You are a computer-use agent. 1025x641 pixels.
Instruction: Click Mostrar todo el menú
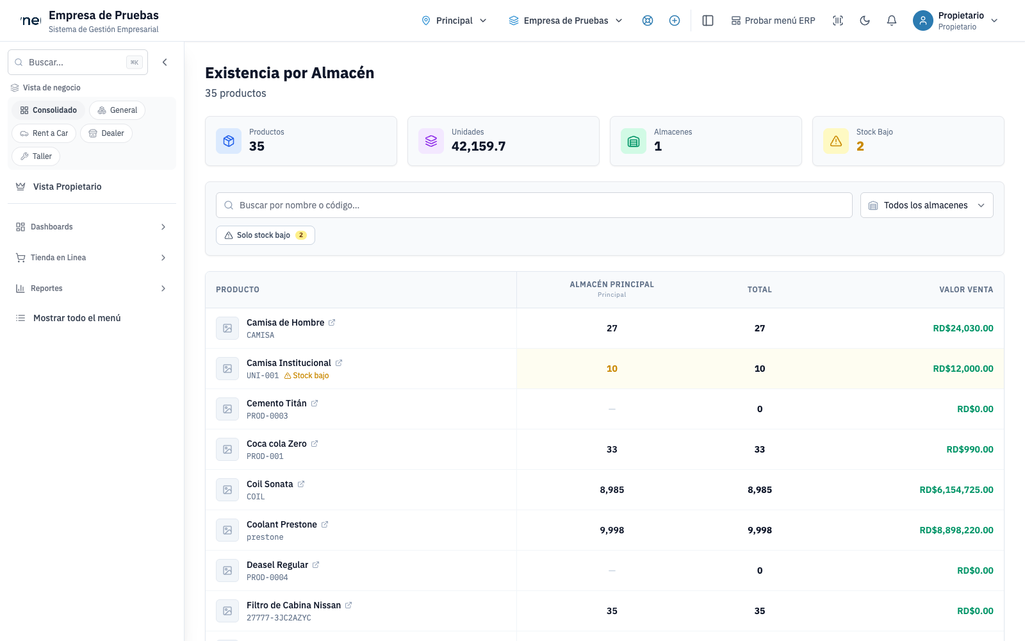tap(91, 318)
